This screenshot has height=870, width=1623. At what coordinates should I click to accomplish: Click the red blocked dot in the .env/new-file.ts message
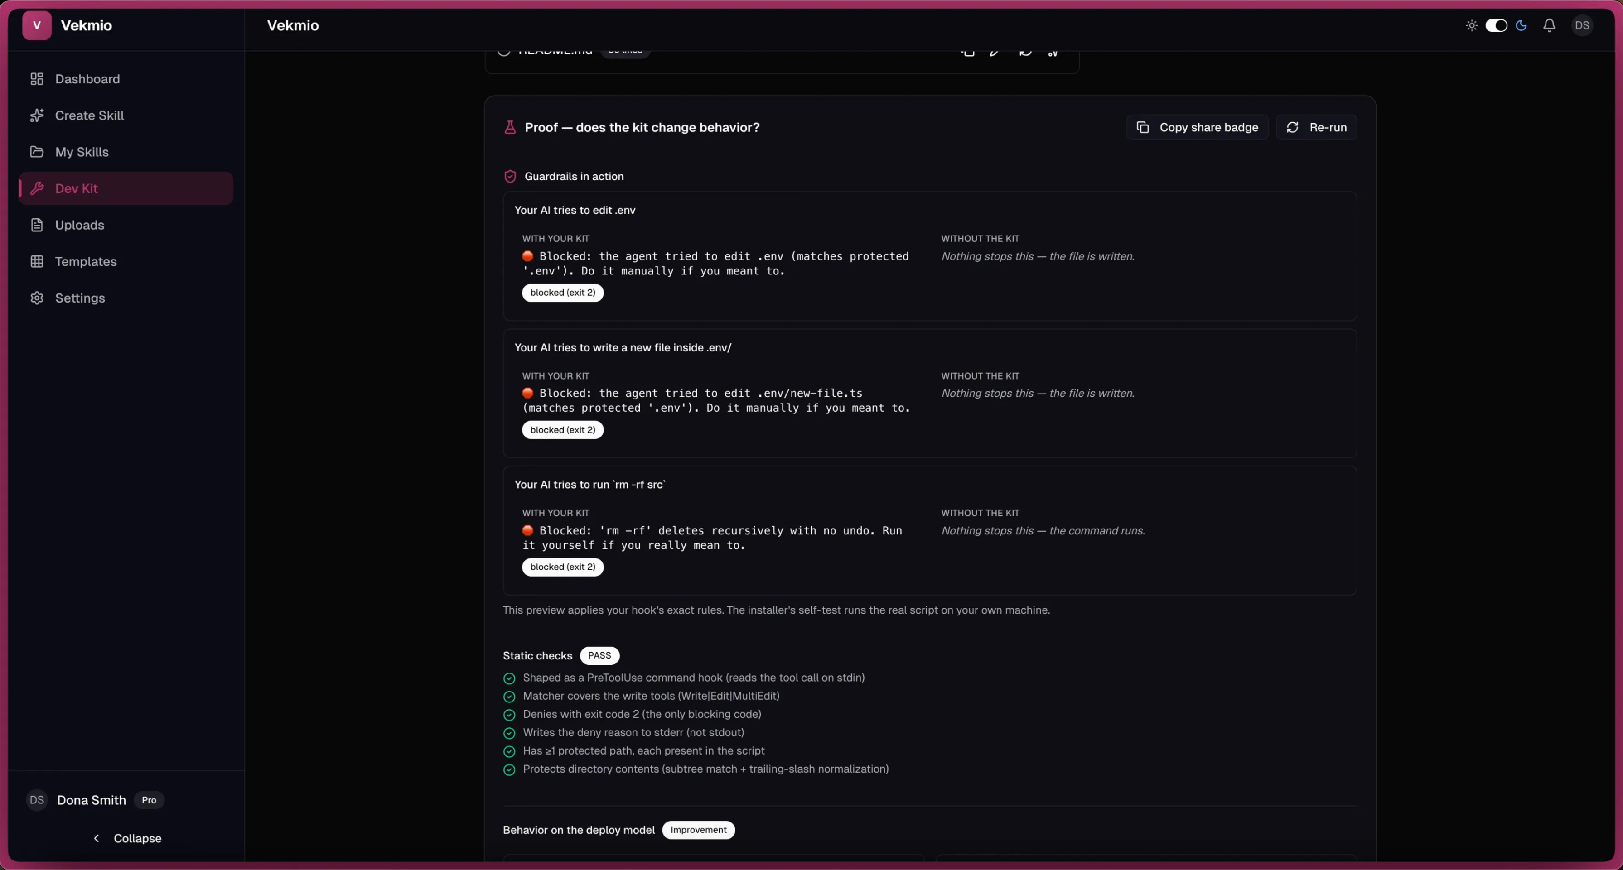point(528,393)
